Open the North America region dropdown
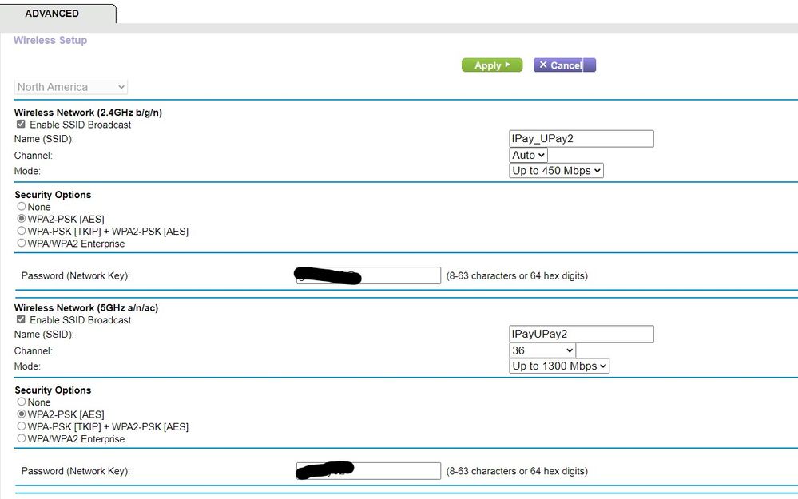This screenshot has height=499, width=798. (x=70, y=86)
